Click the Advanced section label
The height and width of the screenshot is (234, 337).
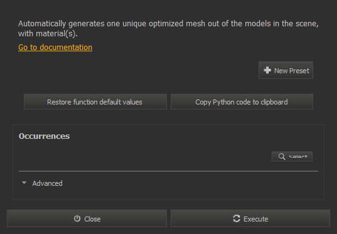[47, 183]
